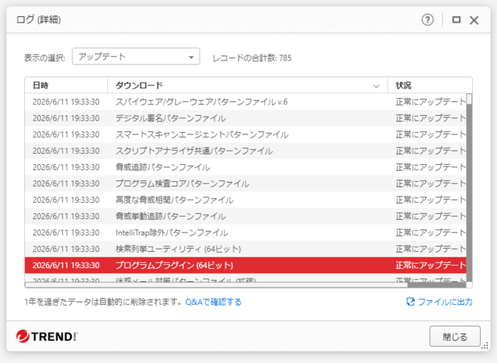The image size is (497, 363).
Task: Select the 脅威挙動追跡パターンファイル row
Action: coord(245,216)
